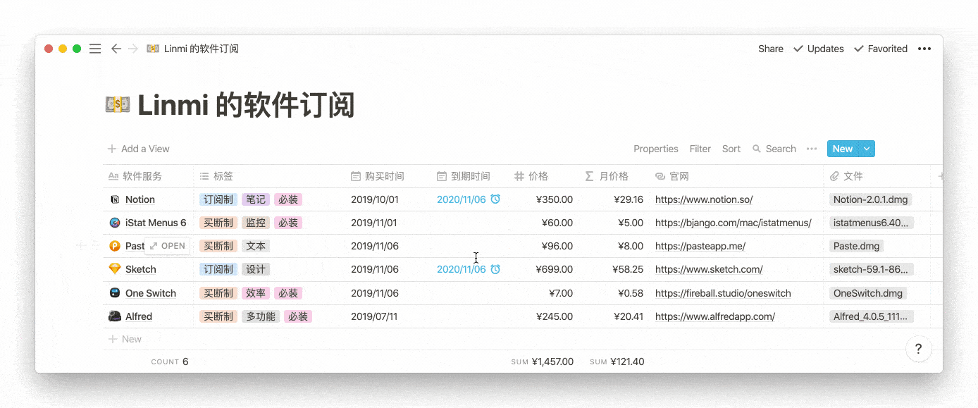Click the page title Linmi 的软件订阅
978x408 pixels.
pos(246,105)
